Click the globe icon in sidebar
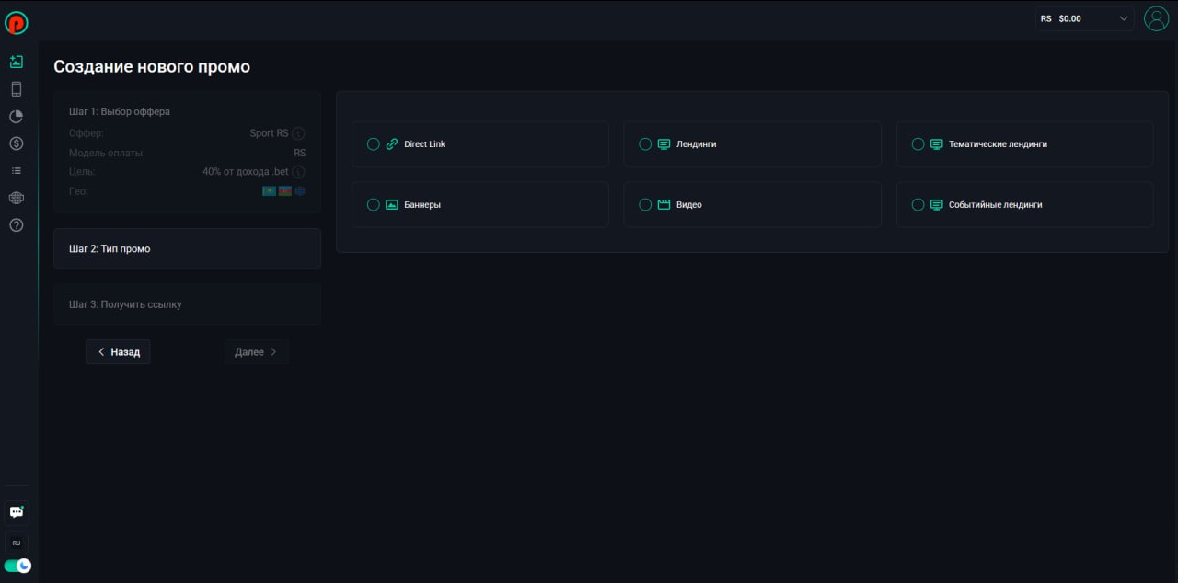Image resolution: width=1178 pixels, height=583 pixels. click(x=16, y=198)
